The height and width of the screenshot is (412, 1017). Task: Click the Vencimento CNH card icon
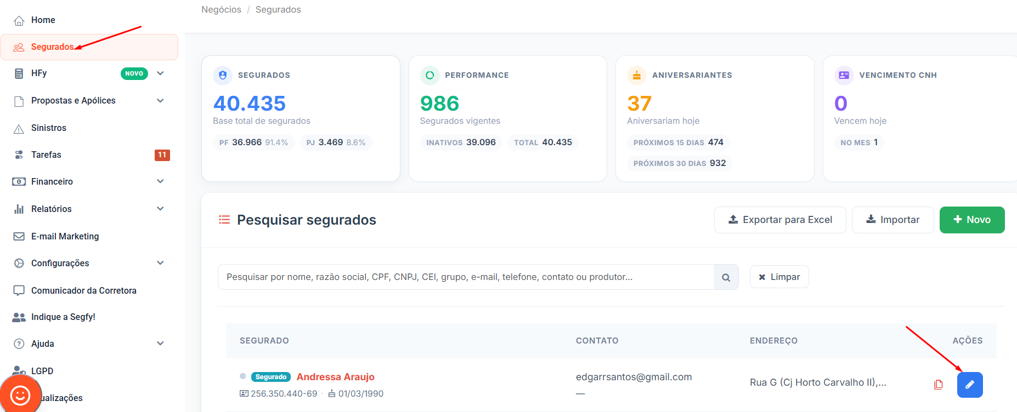tap(844, 75)
